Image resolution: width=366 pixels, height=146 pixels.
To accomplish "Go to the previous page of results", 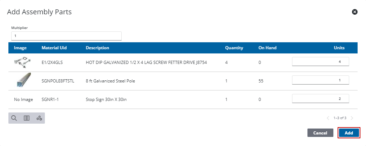I will pyautogui.click(x=328, y=118).
